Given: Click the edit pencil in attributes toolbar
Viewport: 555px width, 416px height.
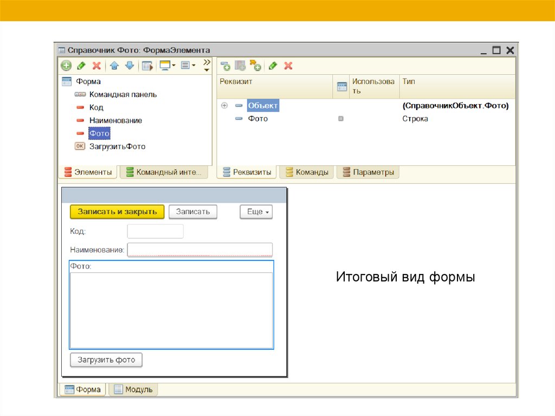Looking at the screenshot, I should click(x=273, y=66).
